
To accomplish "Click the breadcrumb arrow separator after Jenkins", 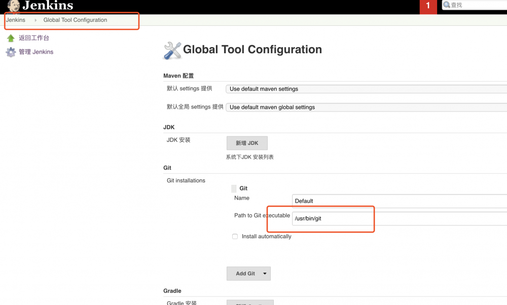I will (35, 20).
